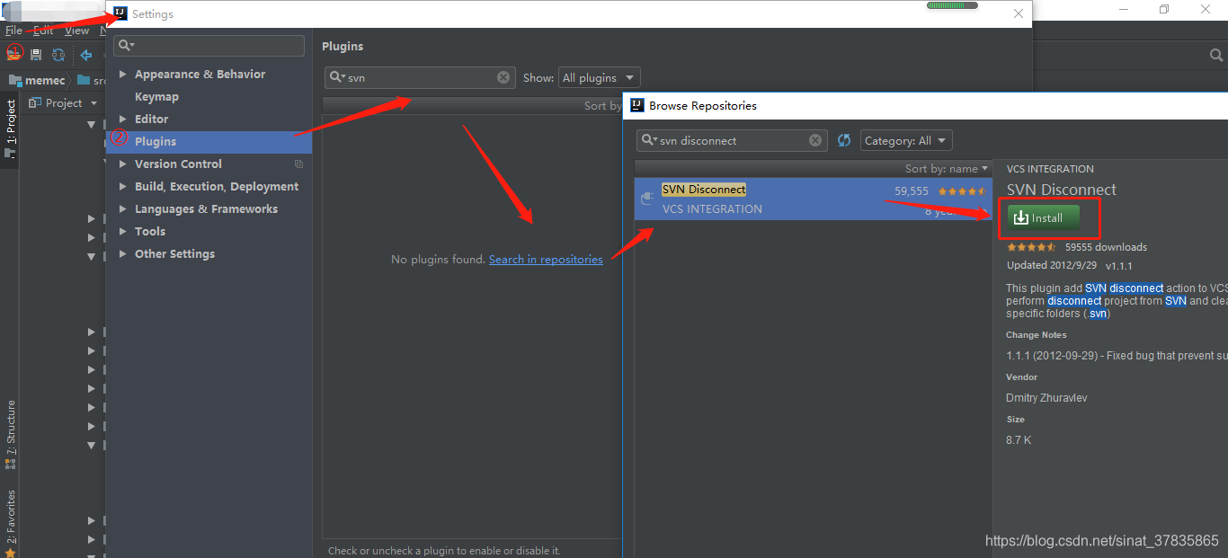This screenshot has height=558, width=1228.
Task: Click the memec project folder breadcrumb
Action: point(37,80)
